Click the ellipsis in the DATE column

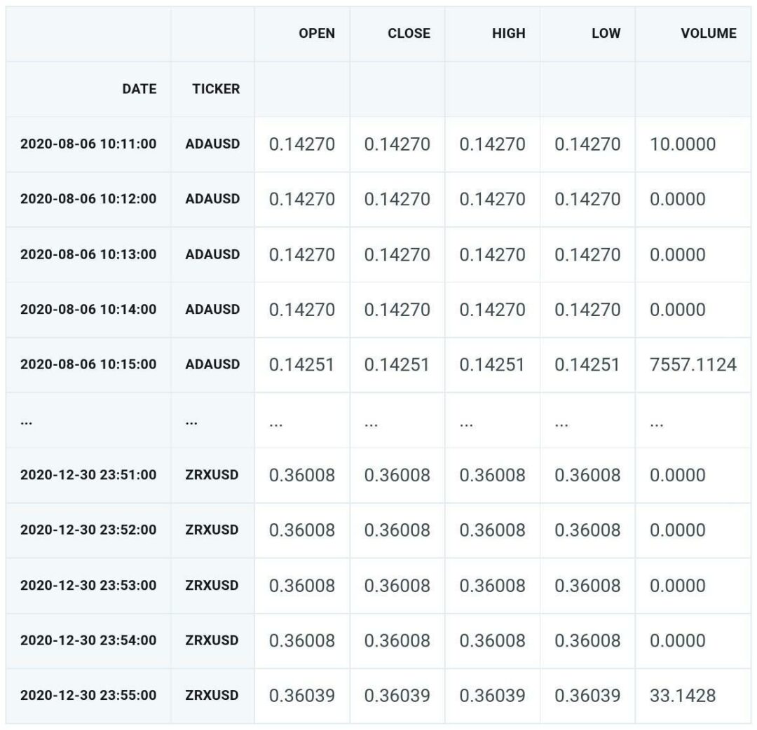(27, 422)
